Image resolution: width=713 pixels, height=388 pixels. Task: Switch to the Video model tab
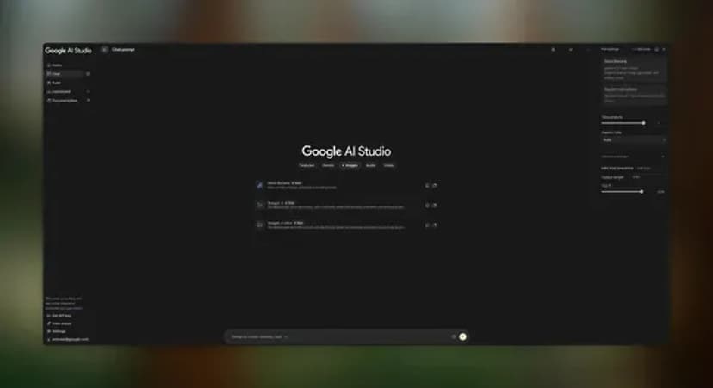click(x=388, y=165)
